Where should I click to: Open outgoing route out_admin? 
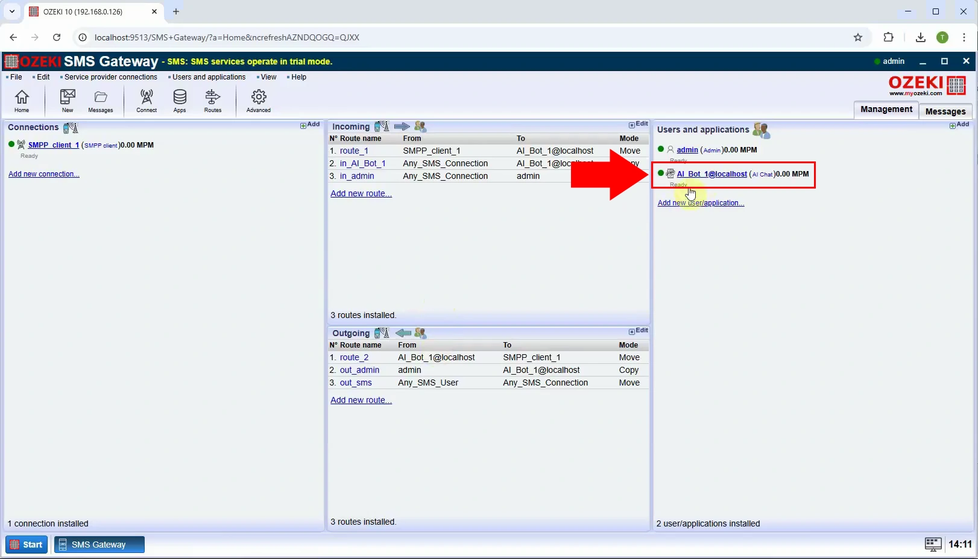pos(359,370)
